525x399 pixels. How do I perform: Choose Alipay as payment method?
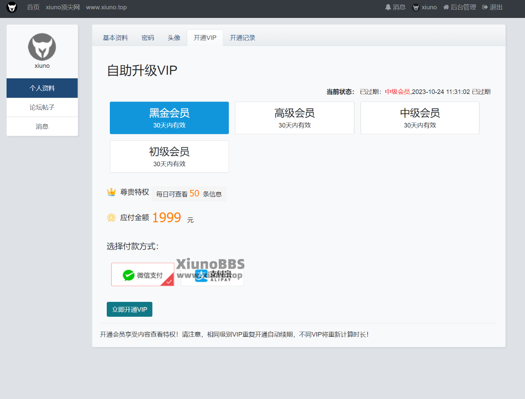point(212,276)
